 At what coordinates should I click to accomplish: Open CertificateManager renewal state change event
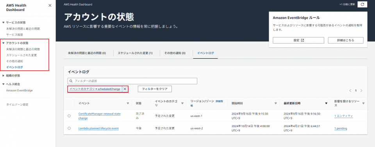pos(100,116)
